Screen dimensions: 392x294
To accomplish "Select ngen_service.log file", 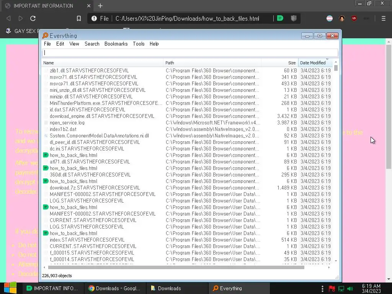I will (x=67, y=123).
